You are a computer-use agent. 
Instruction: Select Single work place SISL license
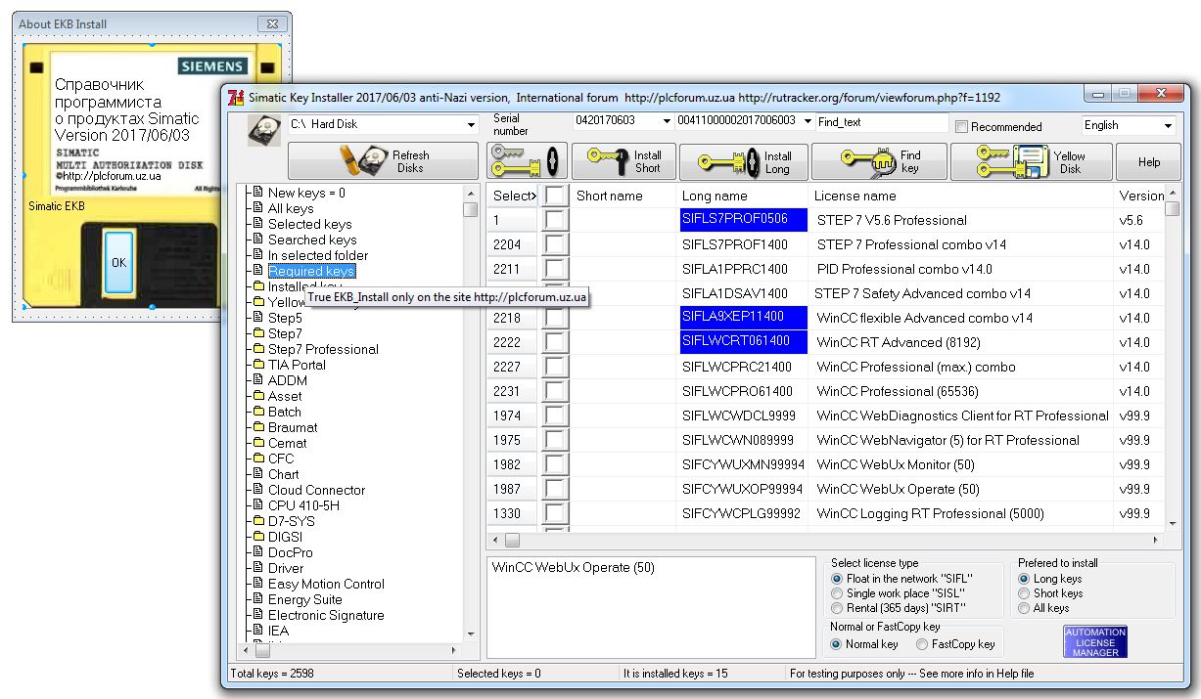pos(837,593)
